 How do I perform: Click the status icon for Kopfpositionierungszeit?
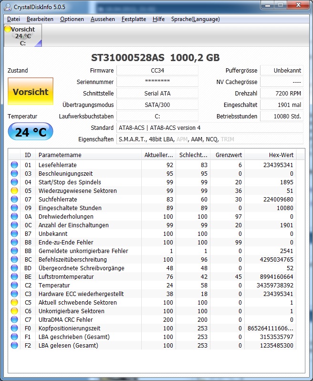(14, 328)
